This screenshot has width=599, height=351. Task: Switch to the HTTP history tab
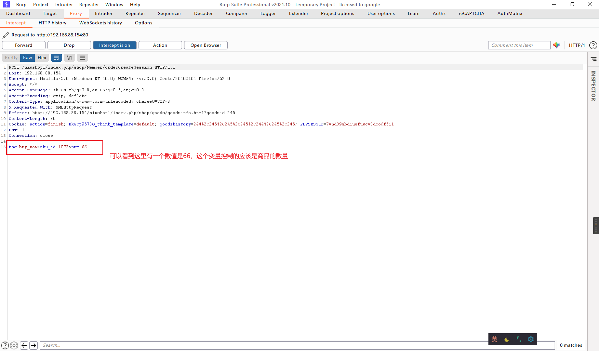click(52, 23)
